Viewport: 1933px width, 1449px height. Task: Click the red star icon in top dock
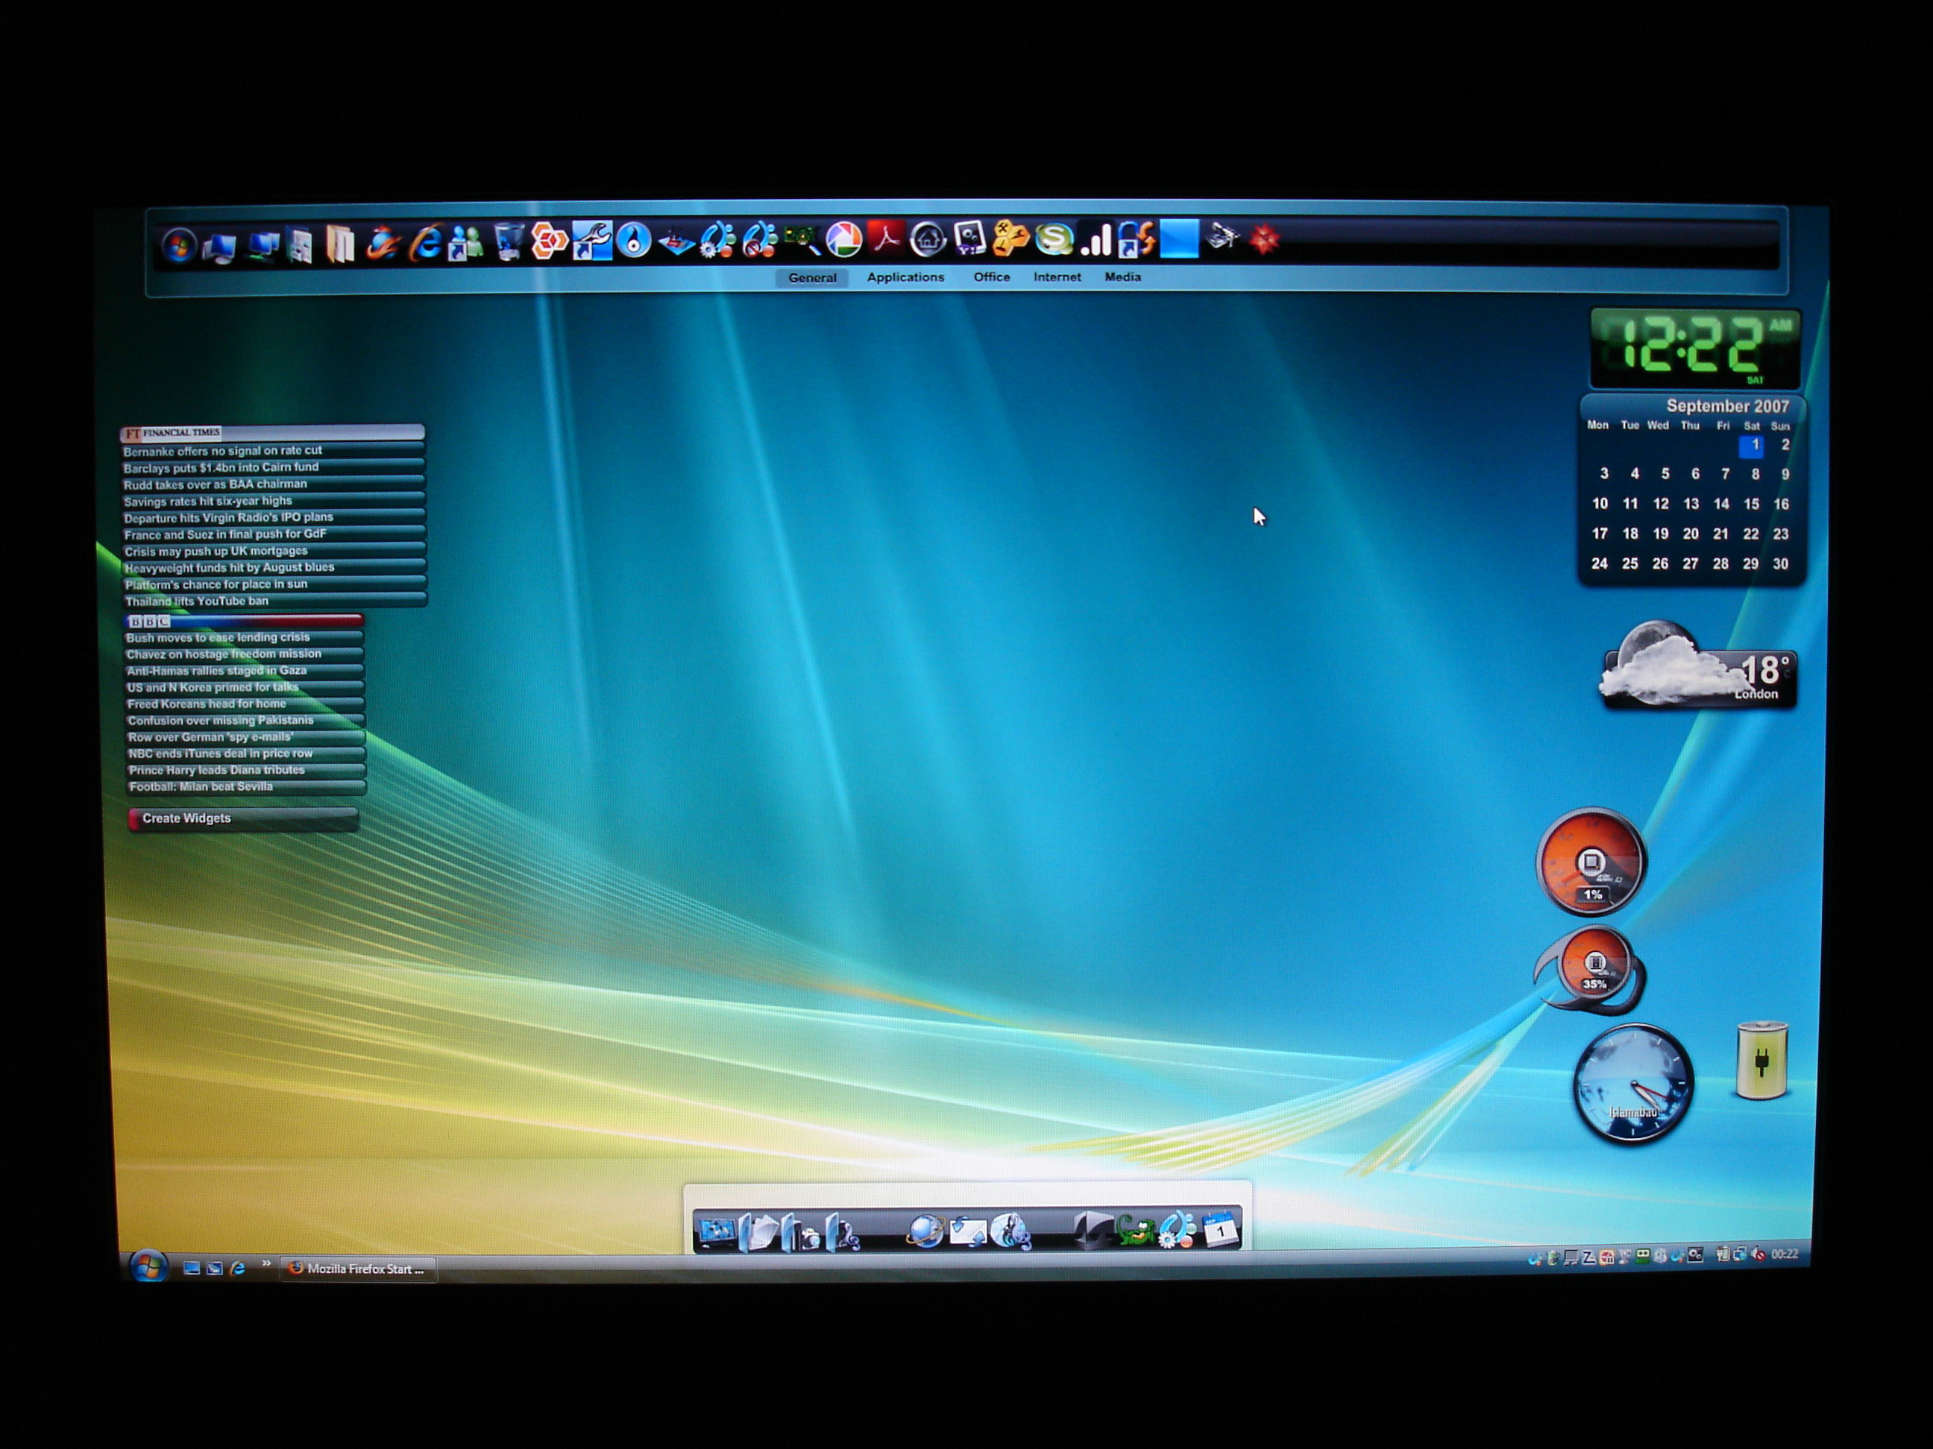pos(1263,239)
